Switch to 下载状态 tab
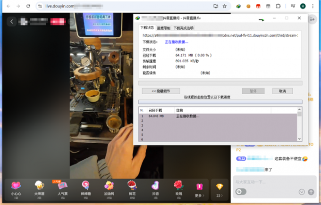This screenshot has height=205, width=321. click(x=147, y=28)
